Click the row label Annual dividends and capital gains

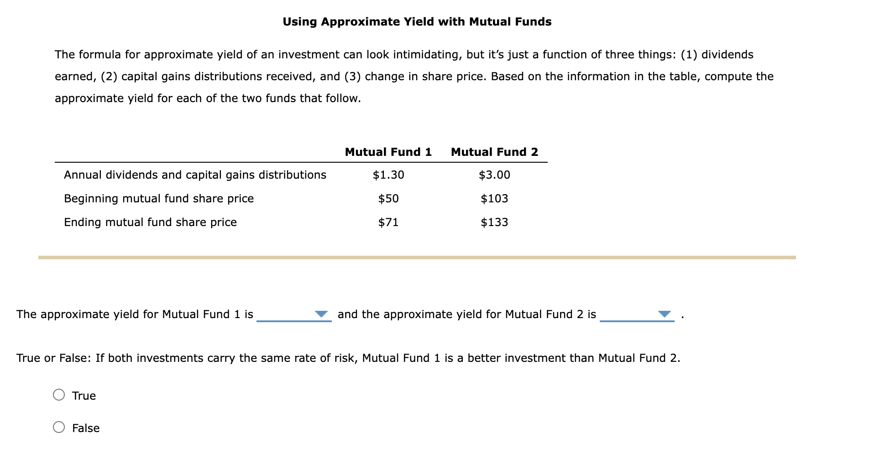194,175
